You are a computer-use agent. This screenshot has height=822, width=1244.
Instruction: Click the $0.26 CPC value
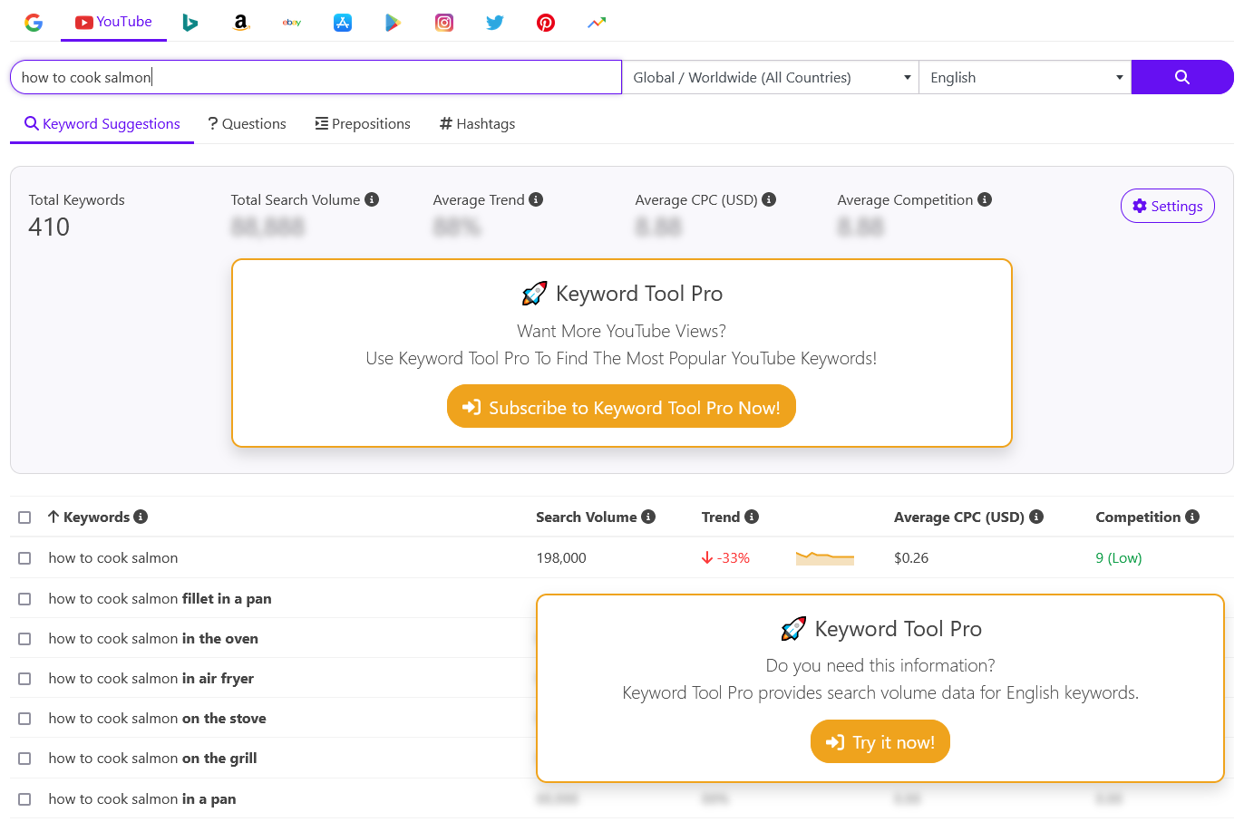tap(911, 558)
